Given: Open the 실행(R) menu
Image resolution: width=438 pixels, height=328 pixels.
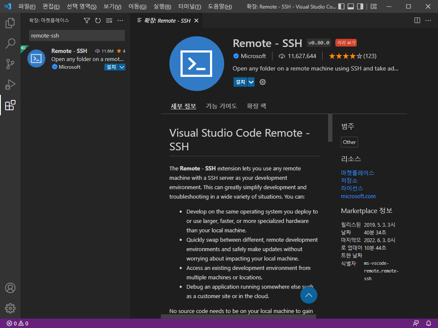Looking at the screenshot, I should click(162, 6).
